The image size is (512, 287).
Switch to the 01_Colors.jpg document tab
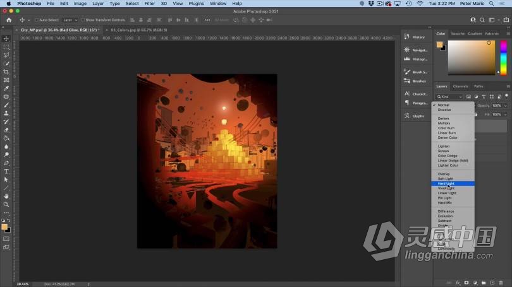pyautogui.click(x=139, y=30)
